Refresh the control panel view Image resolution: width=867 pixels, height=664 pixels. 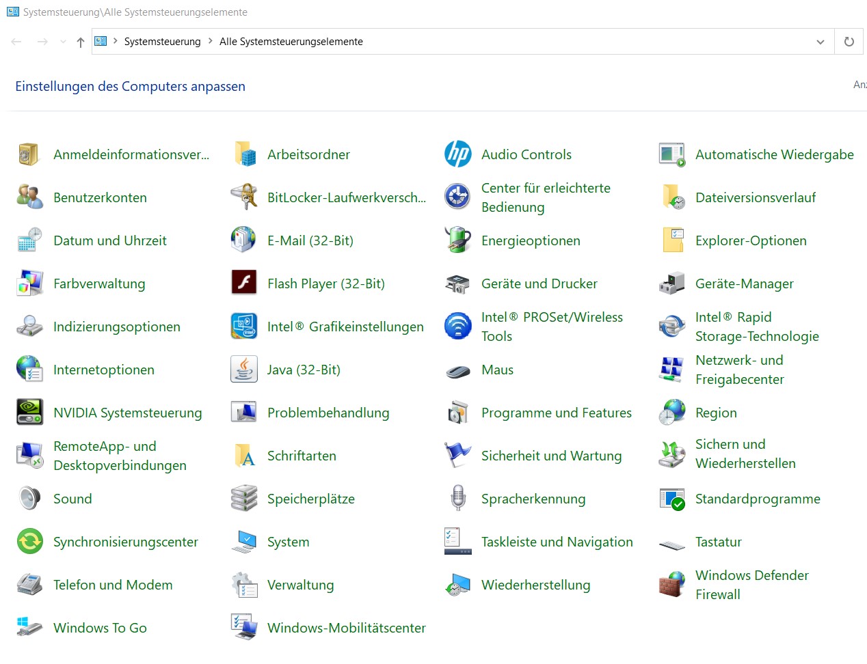coord(849,42)
